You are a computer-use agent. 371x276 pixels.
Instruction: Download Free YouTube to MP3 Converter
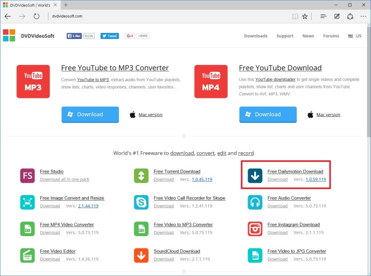click(x=90, y=114)
